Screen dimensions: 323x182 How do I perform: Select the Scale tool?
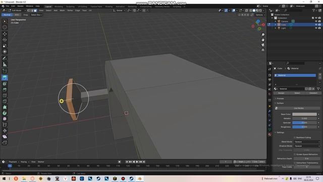[5, 45]
